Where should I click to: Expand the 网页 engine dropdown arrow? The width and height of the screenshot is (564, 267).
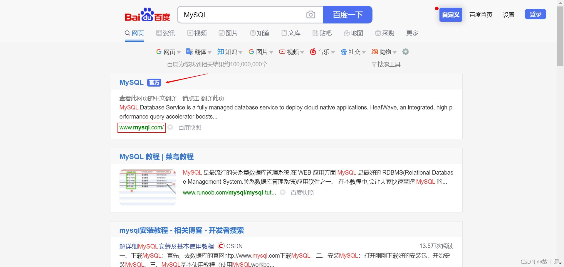click(x=179, y=53)
